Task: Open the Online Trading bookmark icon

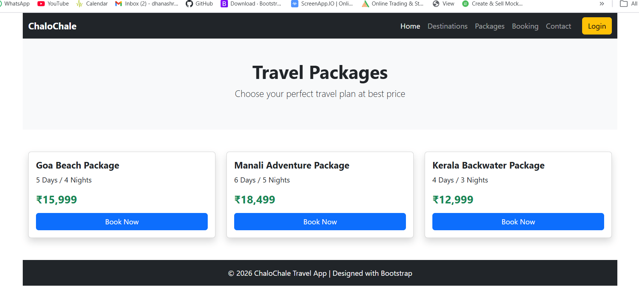Action: point(365,4)
